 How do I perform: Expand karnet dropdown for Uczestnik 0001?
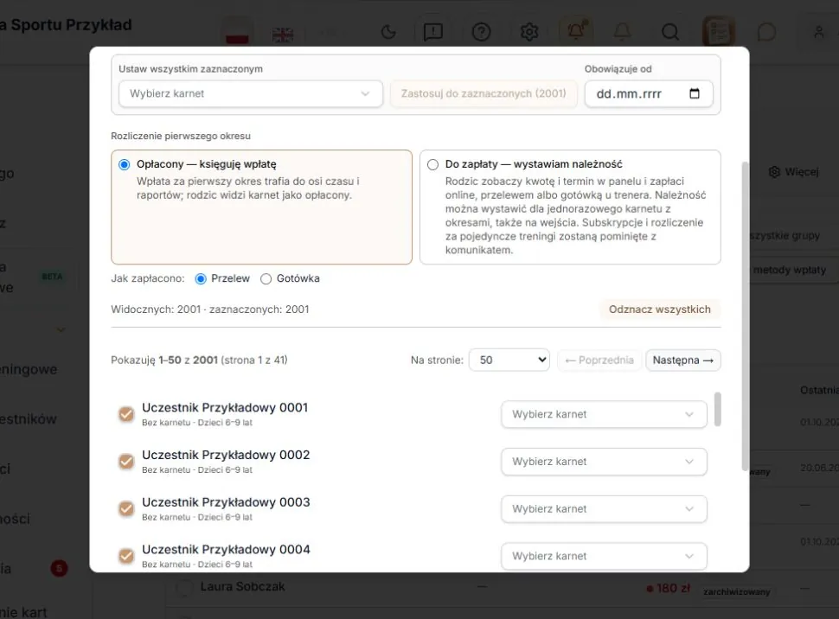pyautogui.click(x=604, y=414)
